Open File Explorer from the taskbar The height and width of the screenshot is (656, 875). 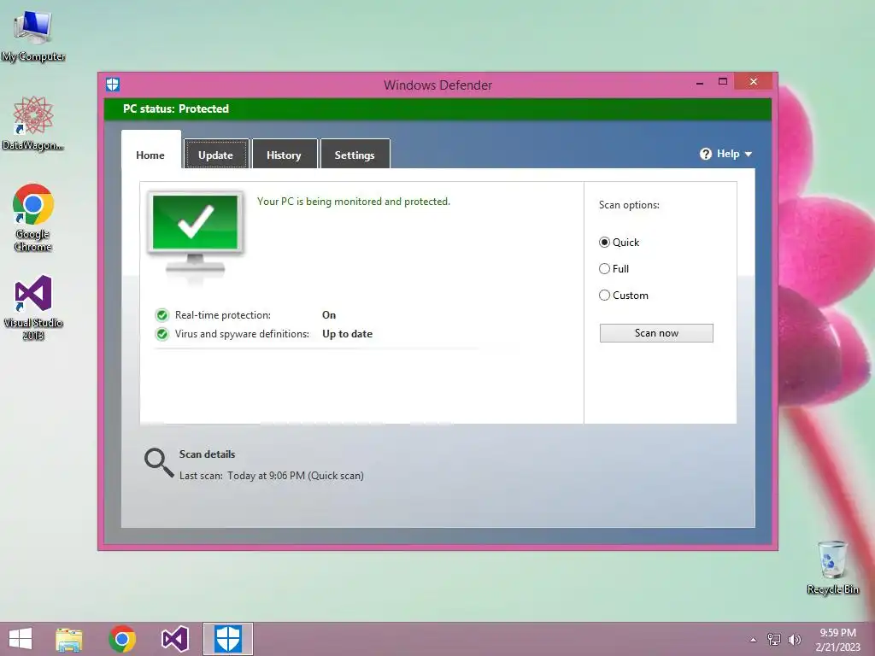point(69,639)
